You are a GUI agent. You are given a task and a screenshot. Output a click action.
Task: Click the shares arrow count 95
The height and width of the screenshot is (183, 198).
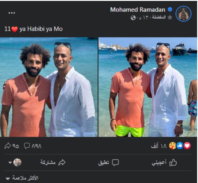(12, 146)
